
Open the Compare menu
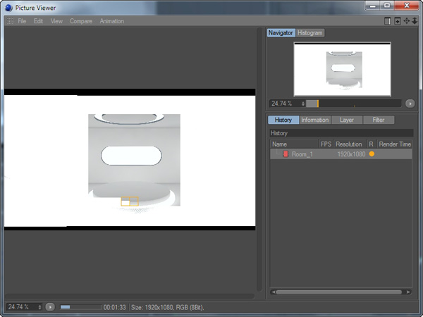pyautogui.click(x=80, y=21)
